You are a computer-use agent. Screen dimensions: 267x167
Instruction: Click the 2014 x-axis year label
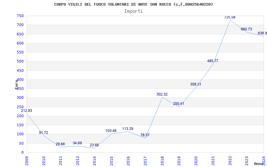(94, 161)
